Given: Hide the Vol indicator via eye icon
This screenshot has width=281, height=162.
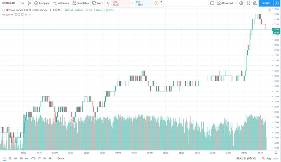Looking at the screenshot, I should (16, 14).
